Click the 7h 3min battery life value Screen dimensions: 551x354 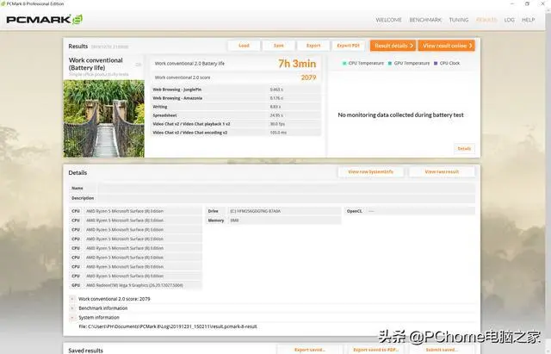point(297,64)
